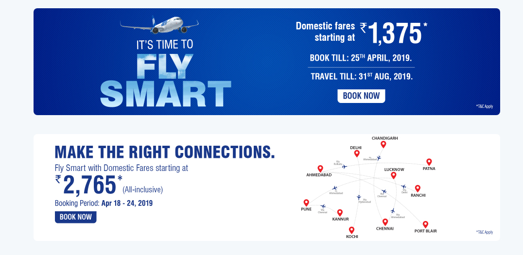Select the Chennai map pin
Viewport: 523px width, 255px height.
(x=385, y=222)
